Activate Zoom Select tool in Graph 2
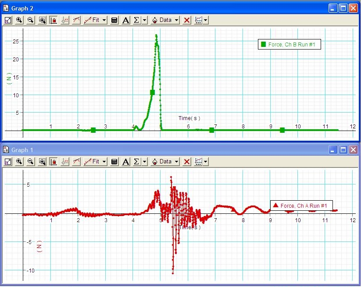Viewport: 361px width, 287px height. [42, 20]
